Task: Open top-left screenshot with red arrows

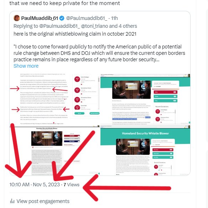Action: (x=54, y=99)
